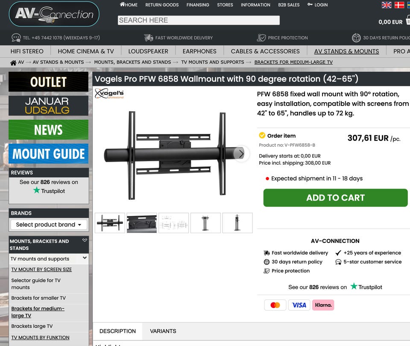
Task: Open the HIFI STEREO category menu
Action: click(27, 51)
